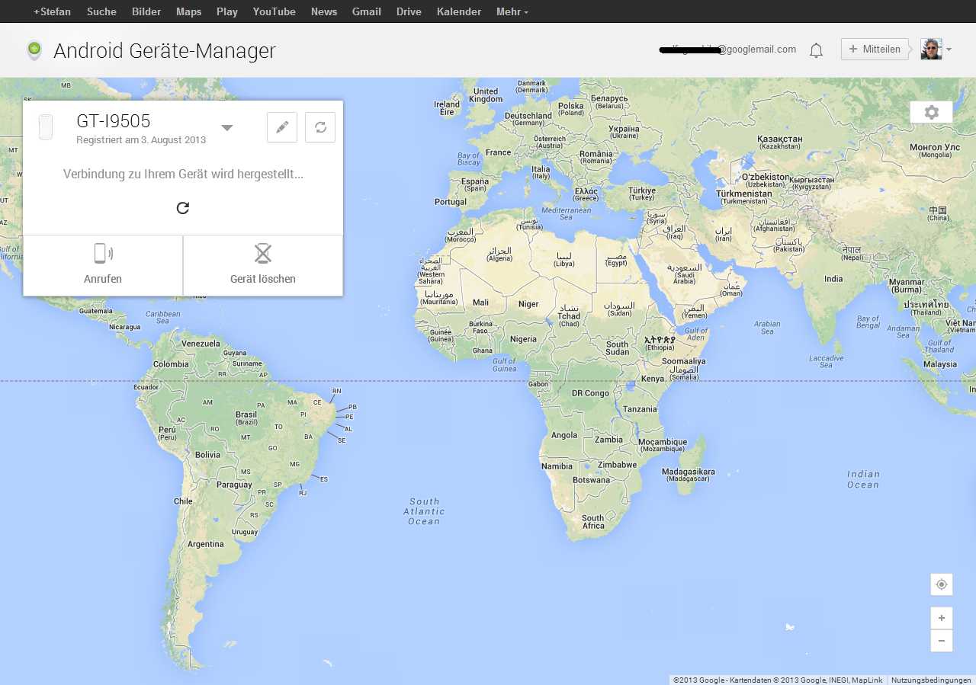Click the profile picture thumbnail

931,50
